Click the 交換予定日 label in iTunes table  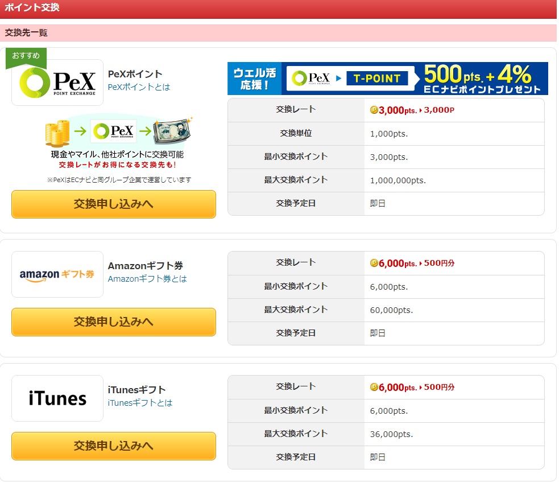pos(296,457)
